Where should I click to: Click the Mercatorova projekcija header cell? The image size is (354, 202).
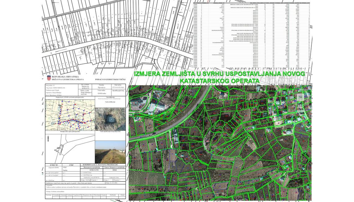point(92,167)
